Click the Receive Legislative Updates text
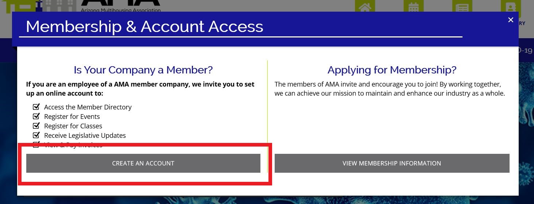Screen dimensions: 534x204 tap(85, 135)
